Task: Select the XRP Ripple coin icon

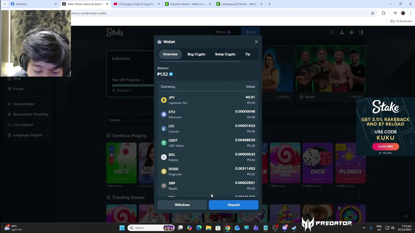Action: (164, 186)
